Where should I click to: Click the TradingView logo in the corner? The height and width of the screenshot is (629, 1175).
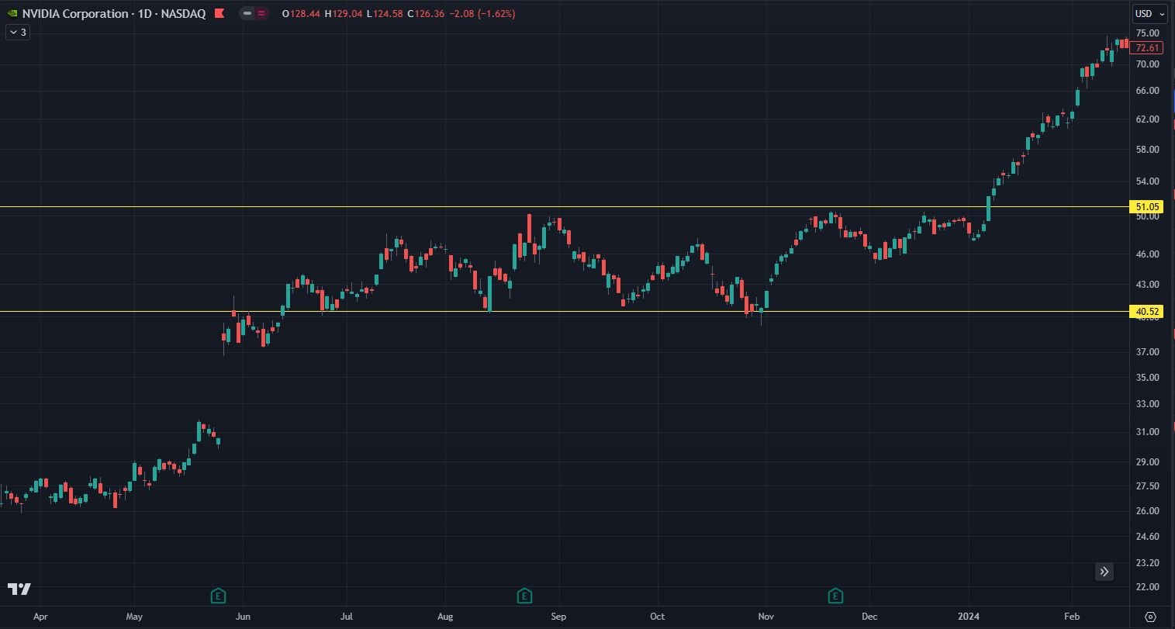click(19, 589)
